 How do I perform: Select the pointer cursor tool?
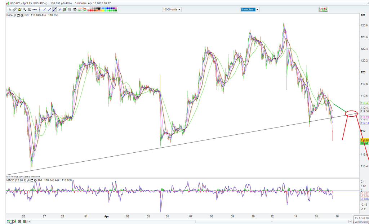point(10,9)
